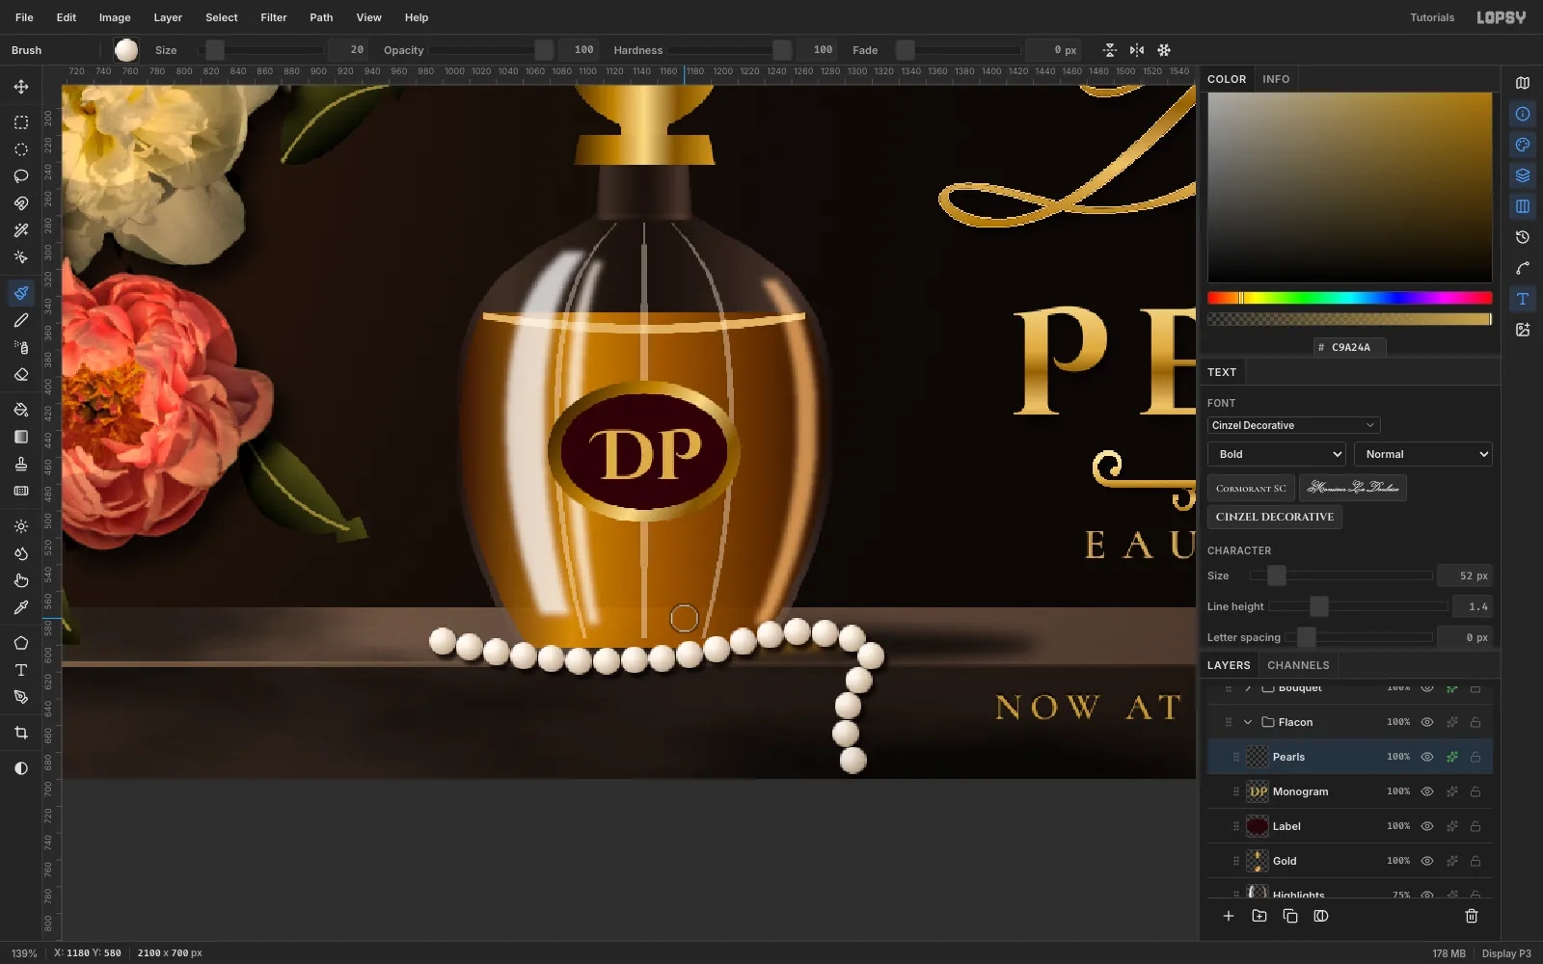This screenshot has width=1543, height=964.
Task: Switch to the Info tab
Action: 1276,79
